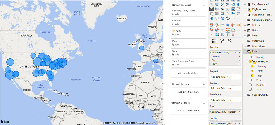Open the Format paint roller pane
The height and width of the screenshot is (125, 275).
(222, 41)
